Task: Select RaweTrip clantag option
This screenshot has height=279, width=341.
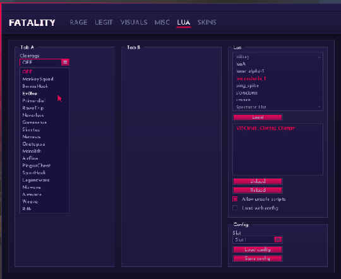Action: tap(45, 108)
